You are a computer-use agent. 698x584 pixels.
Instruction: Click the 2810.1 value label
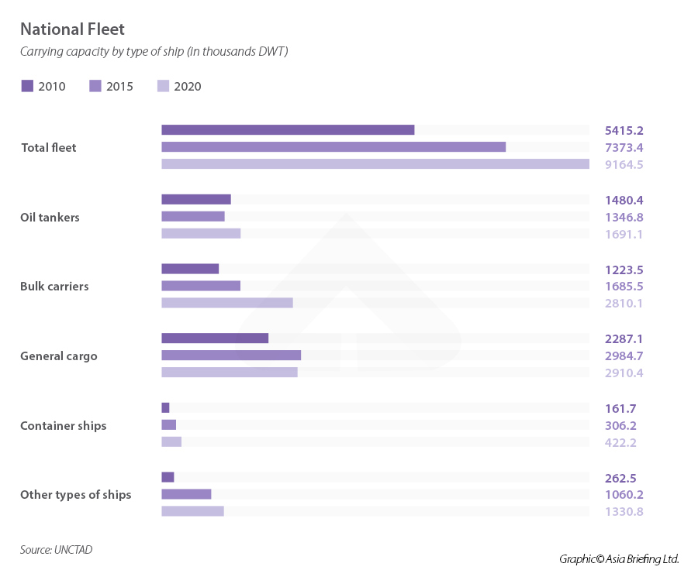(x=624, y=303)
